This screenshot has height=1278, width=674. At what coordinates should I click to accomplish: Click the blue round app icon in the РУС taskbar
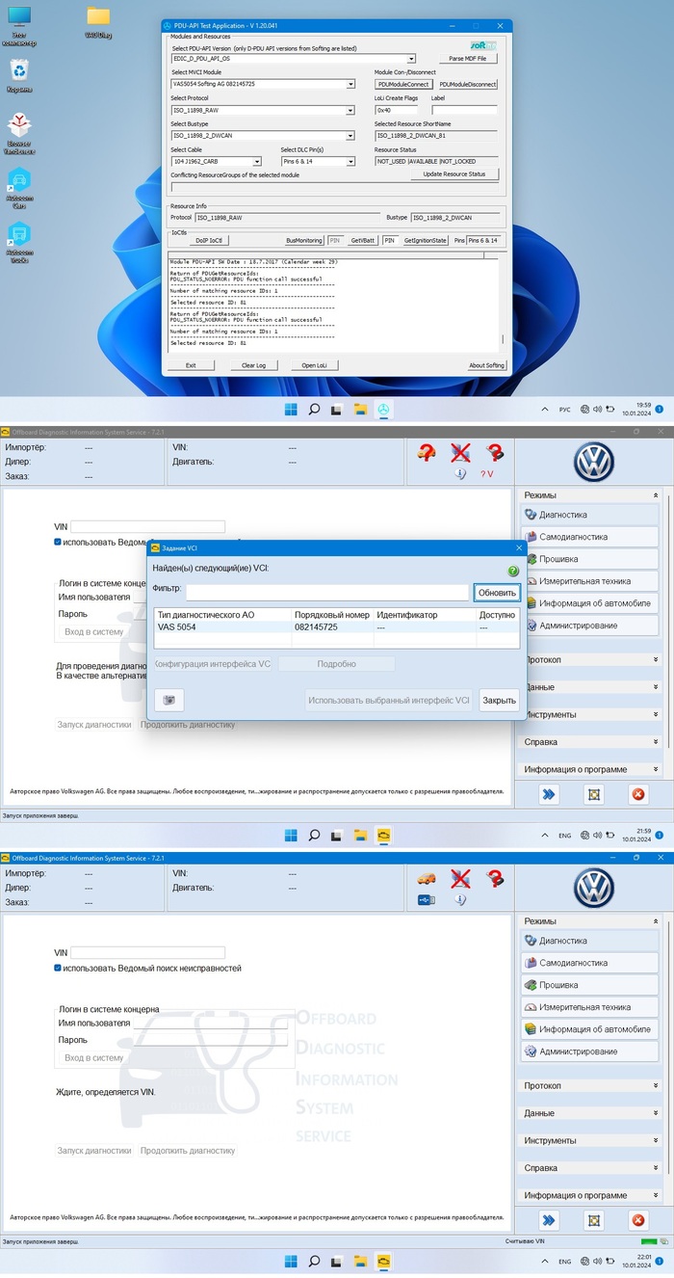[x=384, y=410]
